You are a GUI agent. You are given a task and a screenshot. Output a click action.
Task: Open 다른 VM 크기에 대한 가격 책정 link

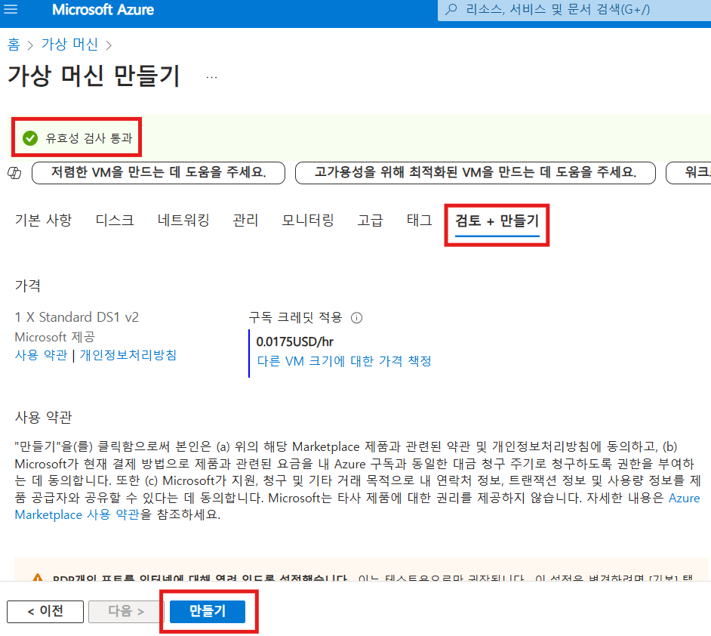pyautogui.click(x=344, y=362)
